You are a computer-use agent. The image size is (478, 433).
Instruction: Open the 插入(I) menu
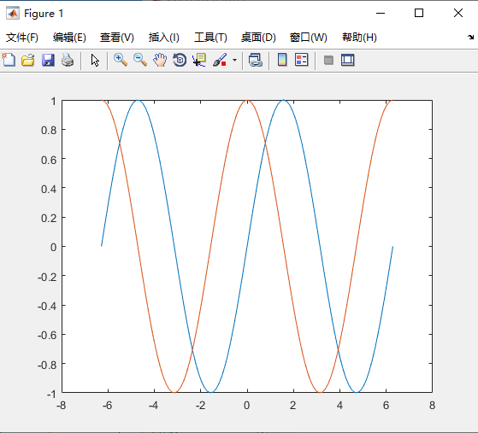164,38
